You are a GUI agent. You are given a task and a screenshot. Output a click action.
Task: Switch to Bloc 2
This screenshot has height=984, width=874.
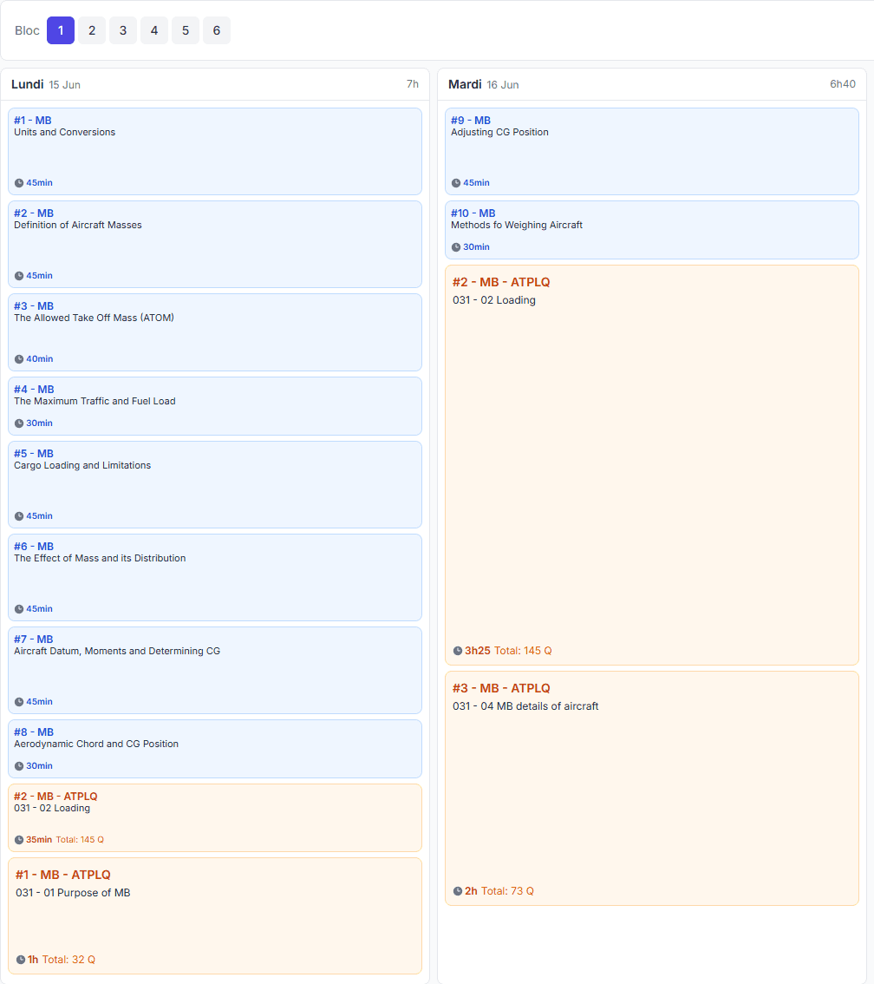coord(92,30)
